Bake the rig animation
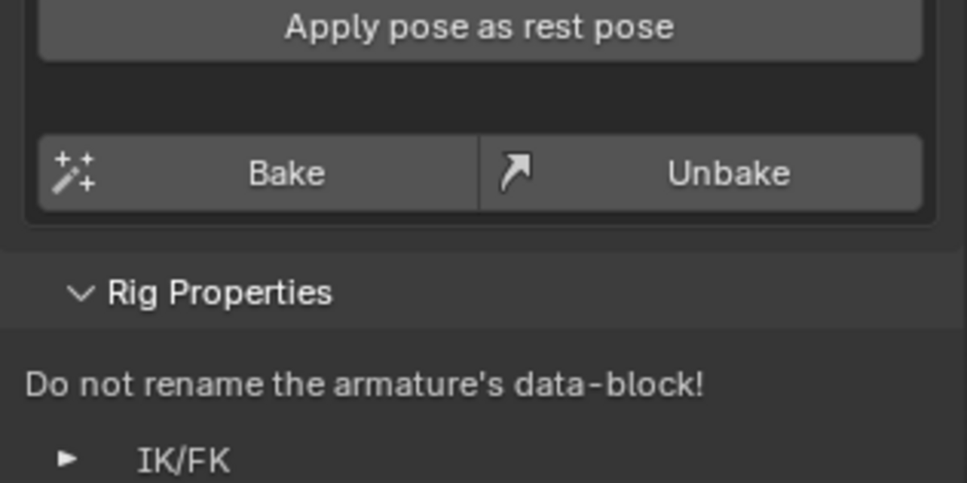The width and height of the screenshot is (967, 483). pyautogui.click(x=259, y=172)
